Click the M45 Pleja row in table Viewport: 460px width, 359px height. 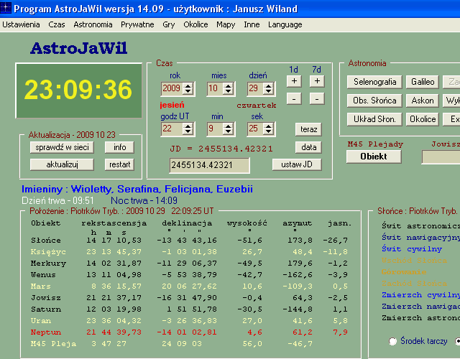pyautogui.click(x=172, y=344)
